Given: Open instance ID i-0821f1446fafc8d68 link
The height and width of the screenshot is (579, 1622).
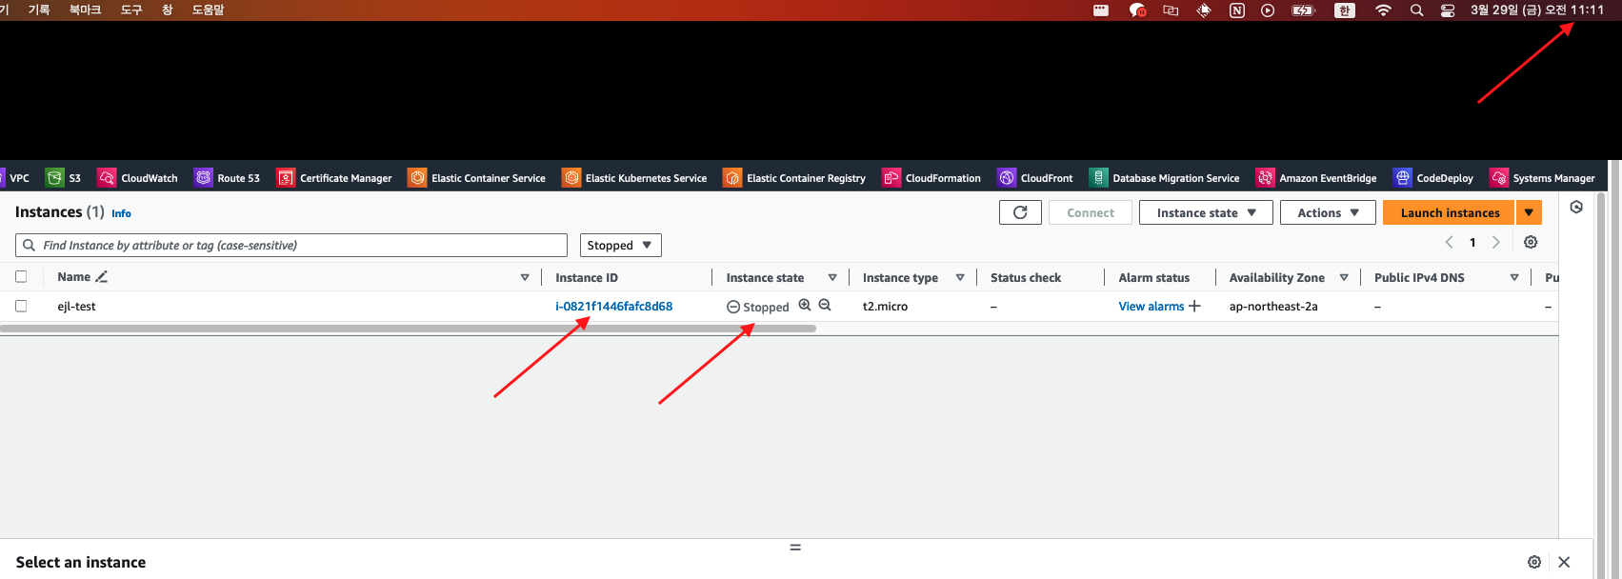Looking at the screenshot, I should (x=613, y=307).
